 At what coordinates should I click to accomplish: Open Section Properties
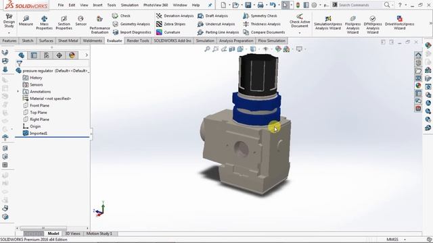pos(64,22)
